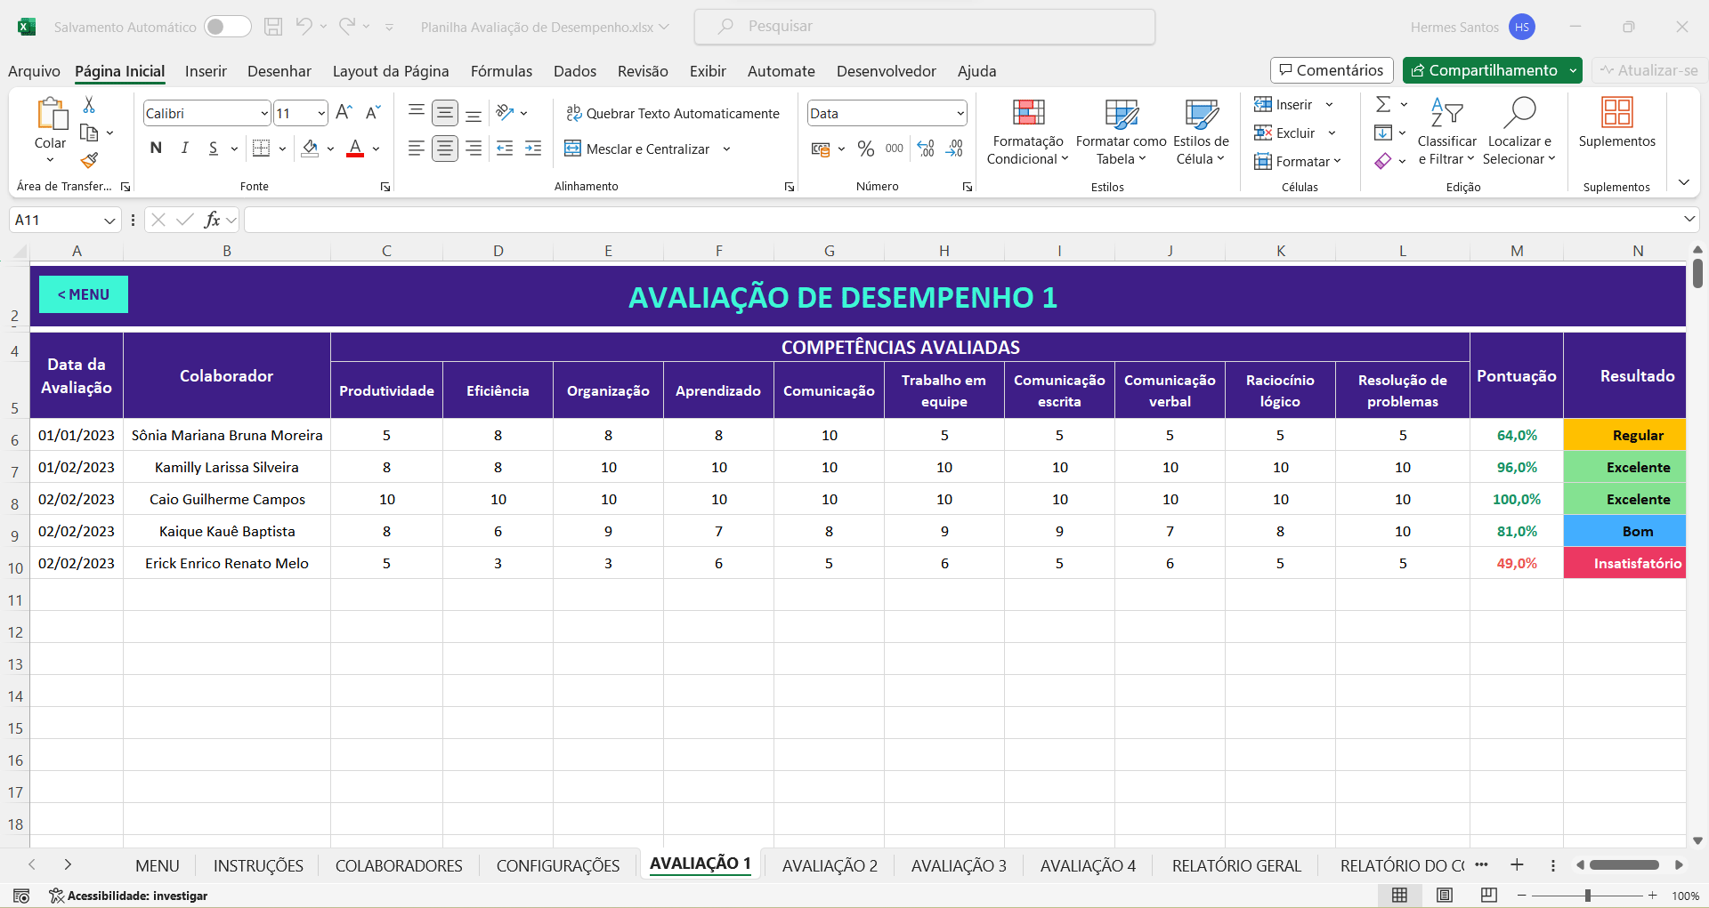Toggle Salvamento Automático switch

click(x=227, y=27)
